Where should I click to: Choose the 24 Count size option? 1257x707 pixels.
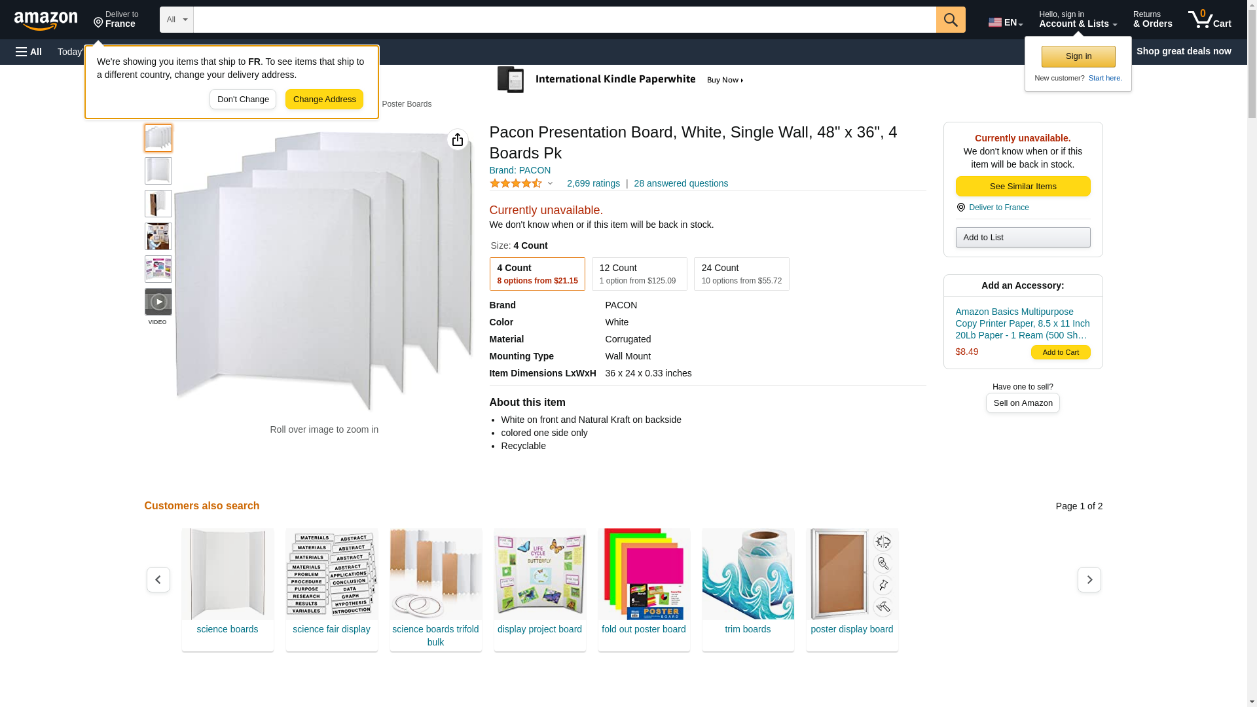741,274
